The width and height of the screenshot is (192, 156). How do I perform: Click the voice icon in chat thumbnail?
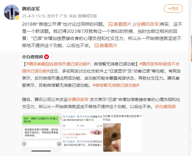tap(24, 144)
